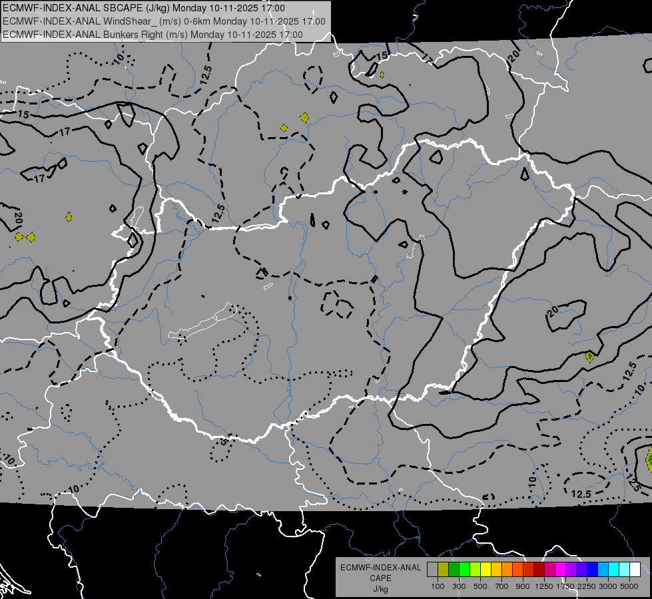Choose the bright magenta legend swatch
This screenshot has width=652, height=599.
click(x=561, y=570)
